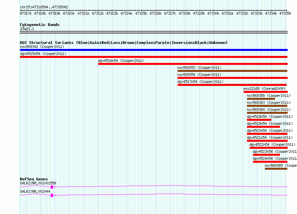The height and width of the screenshot is (214, 297).
Task: Click the GALK2|NM_001001556 gene label
Action: pyautogui.click(x=38, y=183)
